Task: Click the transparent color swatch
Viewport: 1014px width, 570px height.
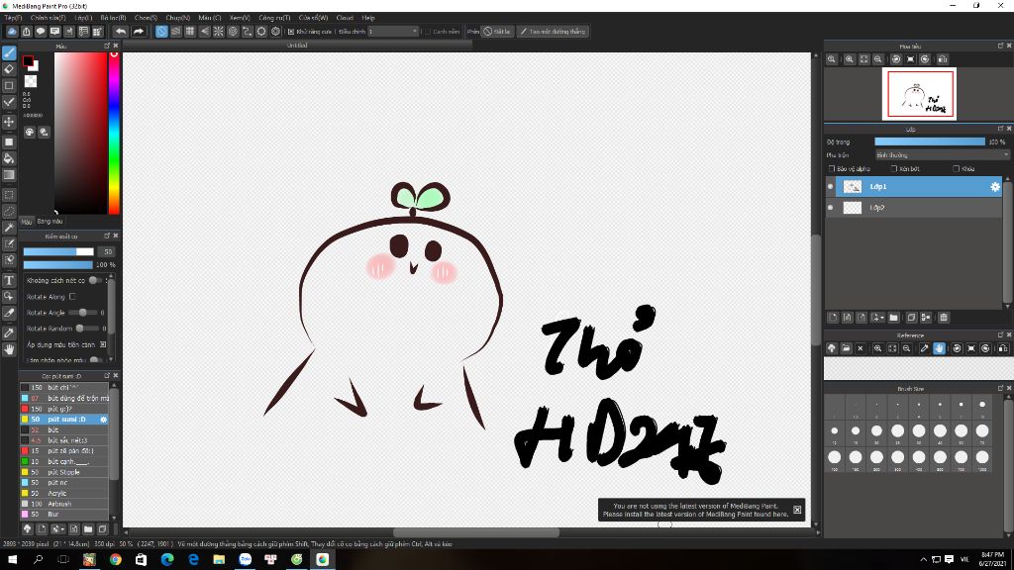Action: tap(31, 81)
